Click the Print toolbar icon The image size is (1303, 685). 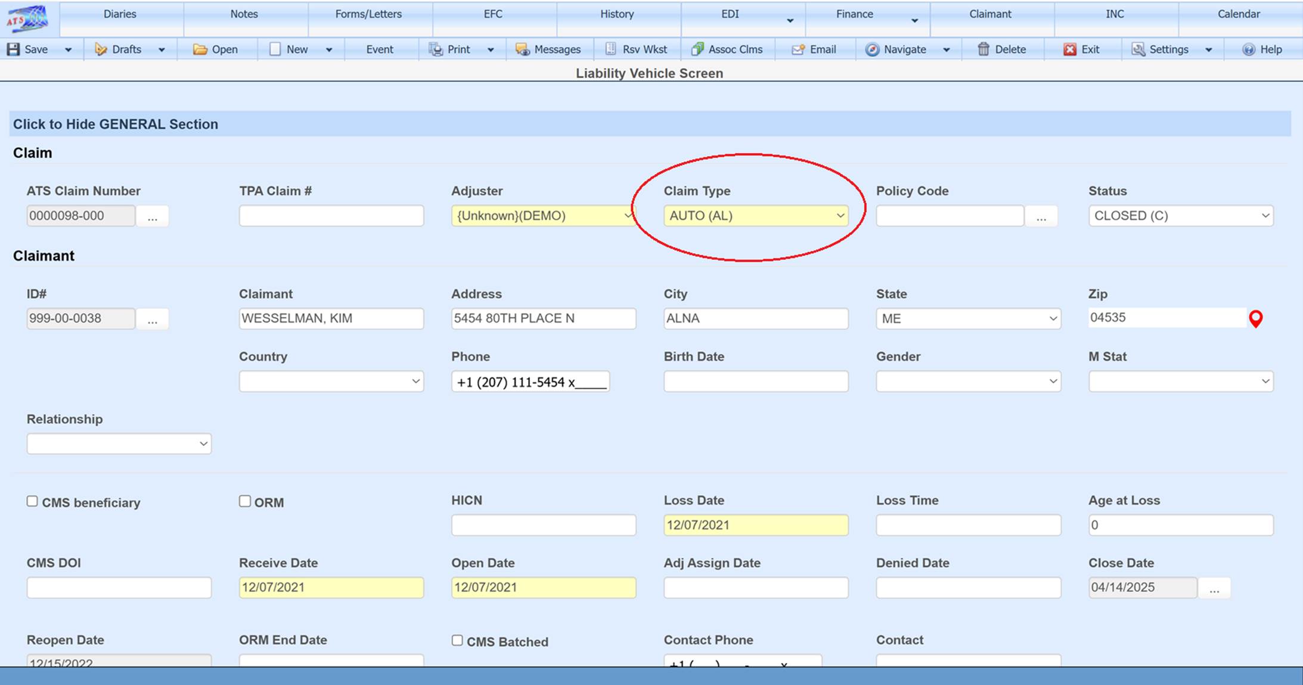[436, 49]
